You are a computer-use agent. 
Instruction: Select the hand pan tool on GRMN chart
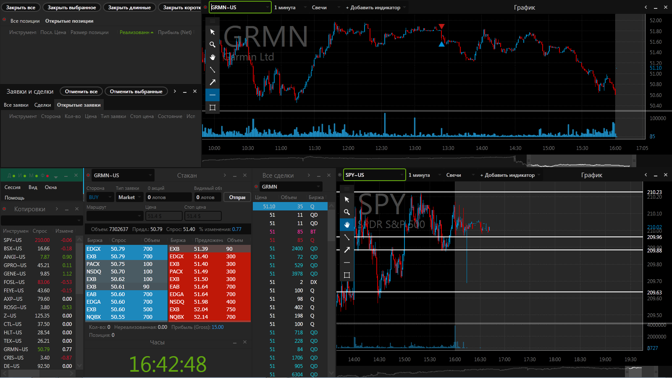pyautogui.click(x=213, y=57)
